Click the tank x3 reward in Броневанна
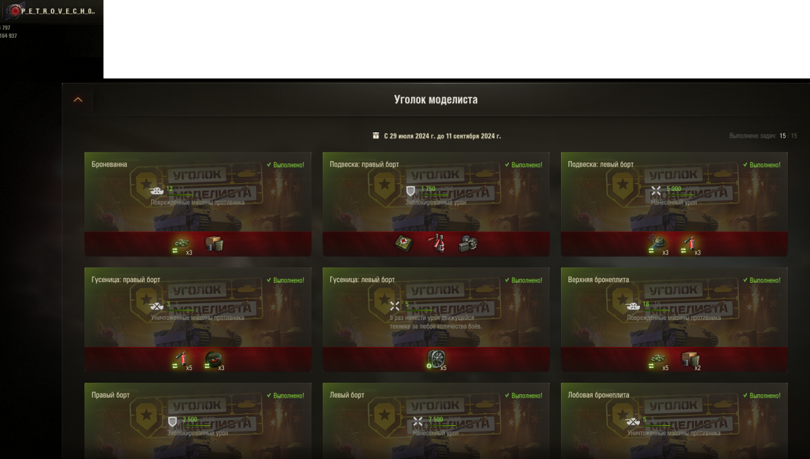This screenshot has height=459, width=810. [x=182, y=244]
